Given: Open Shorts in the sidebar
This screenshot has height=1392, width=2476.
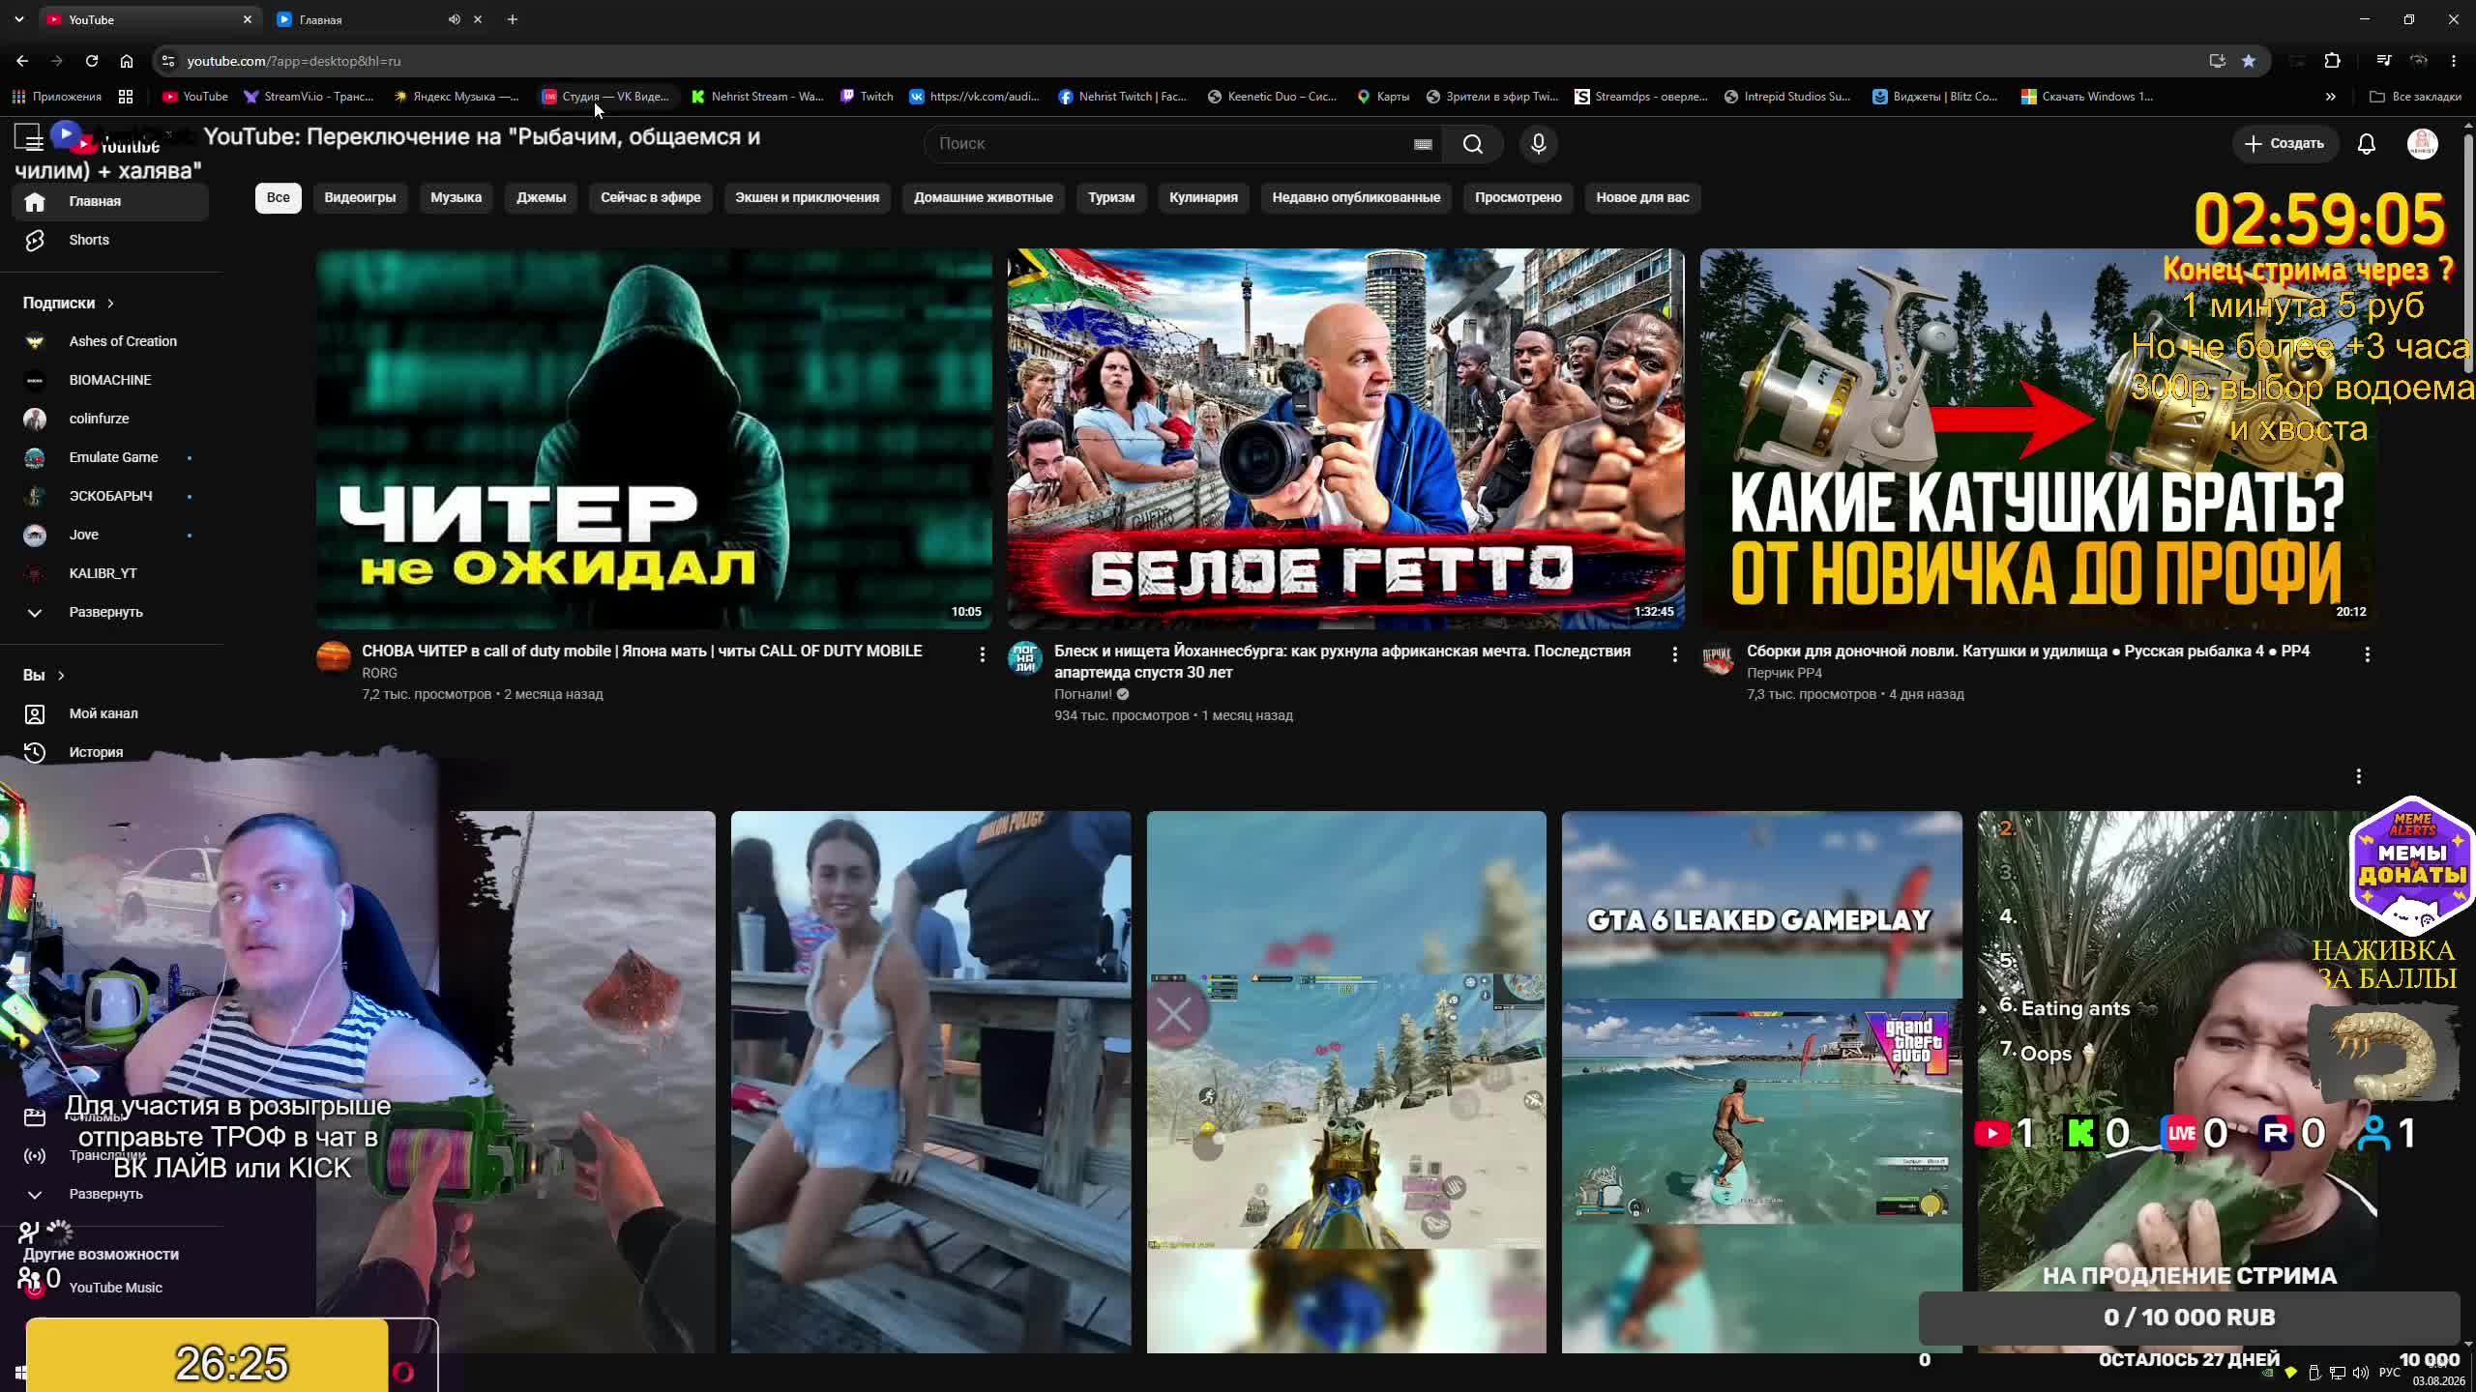Looking at the screenshot, I should (x=110, y=240).
